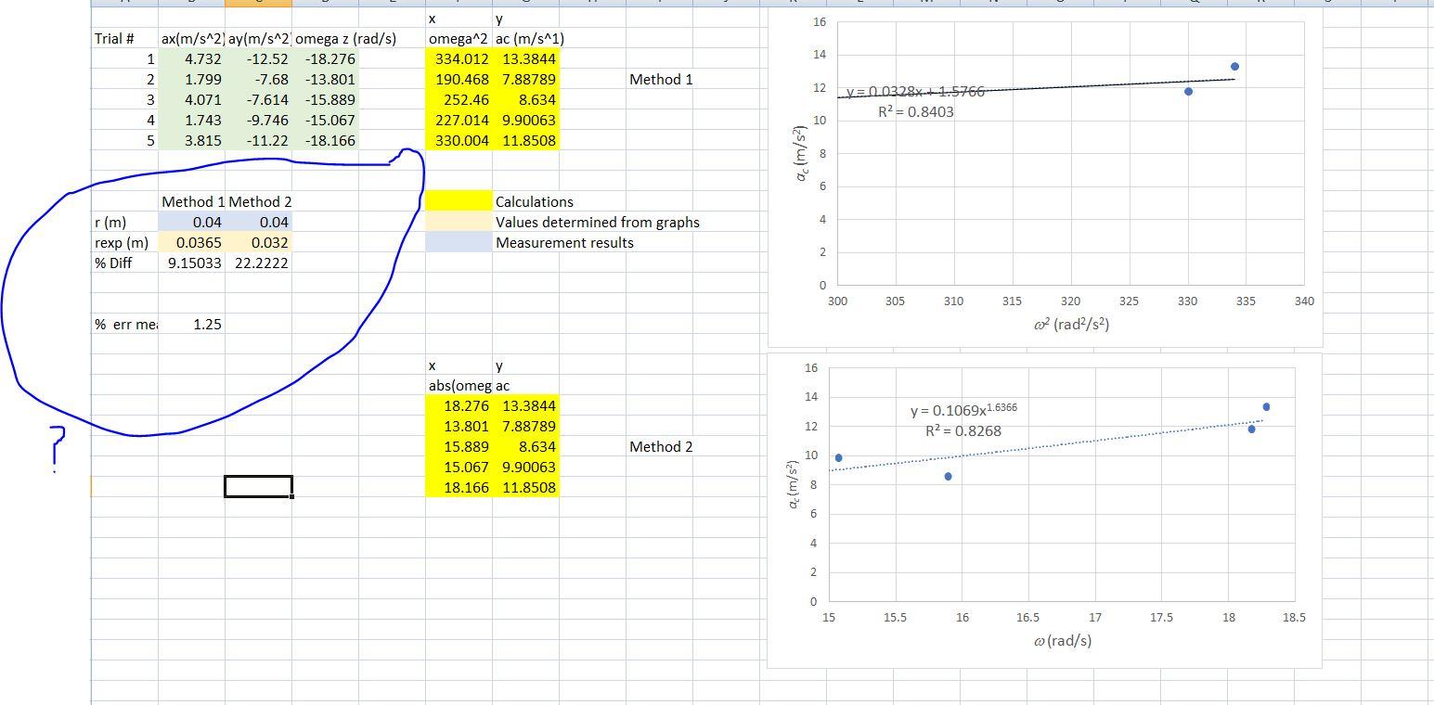1434x705 pixels.
Task: Click the cell showing 334.012
Action: [459, 58]
